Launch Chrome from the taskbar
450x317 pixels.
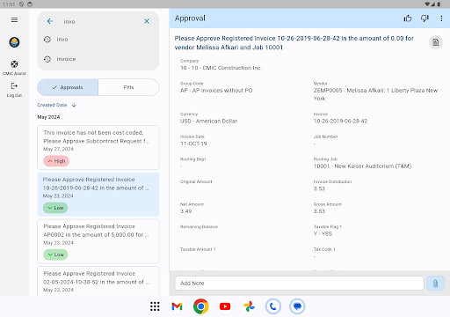point(201,306)
